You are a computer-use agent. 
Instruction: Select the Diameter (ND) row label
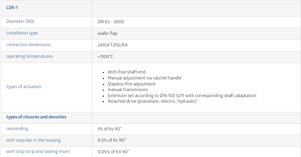point(20,21)
